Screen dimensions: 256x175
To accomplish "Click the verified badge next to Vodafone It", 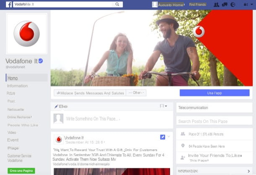I will pos(41,61).
